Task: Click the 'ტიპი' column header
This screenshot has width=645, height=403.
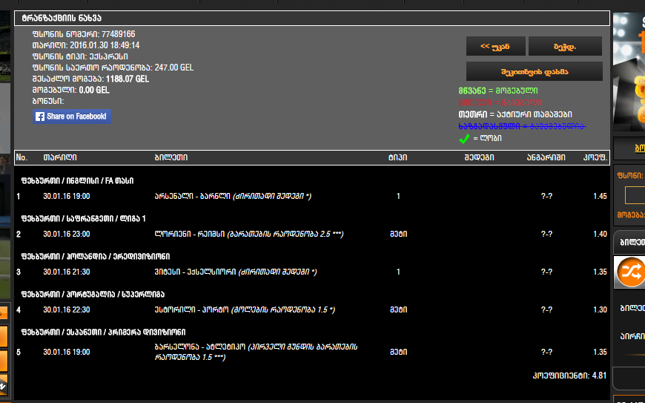Action: pos(398,157)
